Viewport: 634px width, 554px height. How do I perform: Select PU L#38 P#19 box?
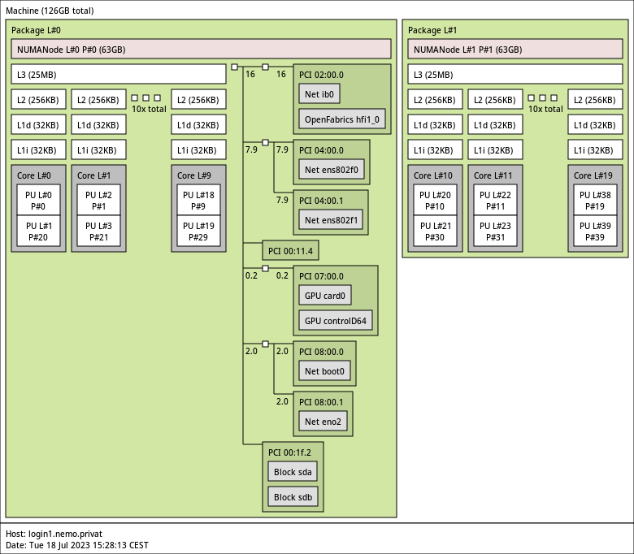pyautogui.click(x=595, y=201)
